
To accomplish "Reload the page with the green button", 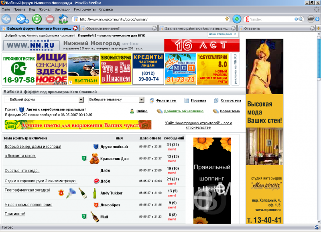I will [x=37, y=19].
